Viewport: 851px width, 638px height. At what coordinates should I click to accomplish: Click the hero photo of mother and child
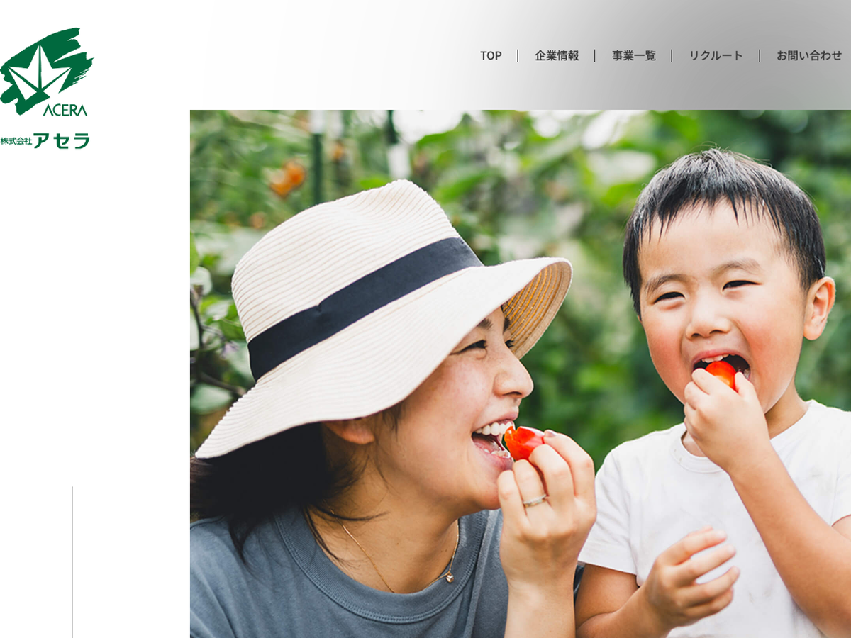(521, 374)
